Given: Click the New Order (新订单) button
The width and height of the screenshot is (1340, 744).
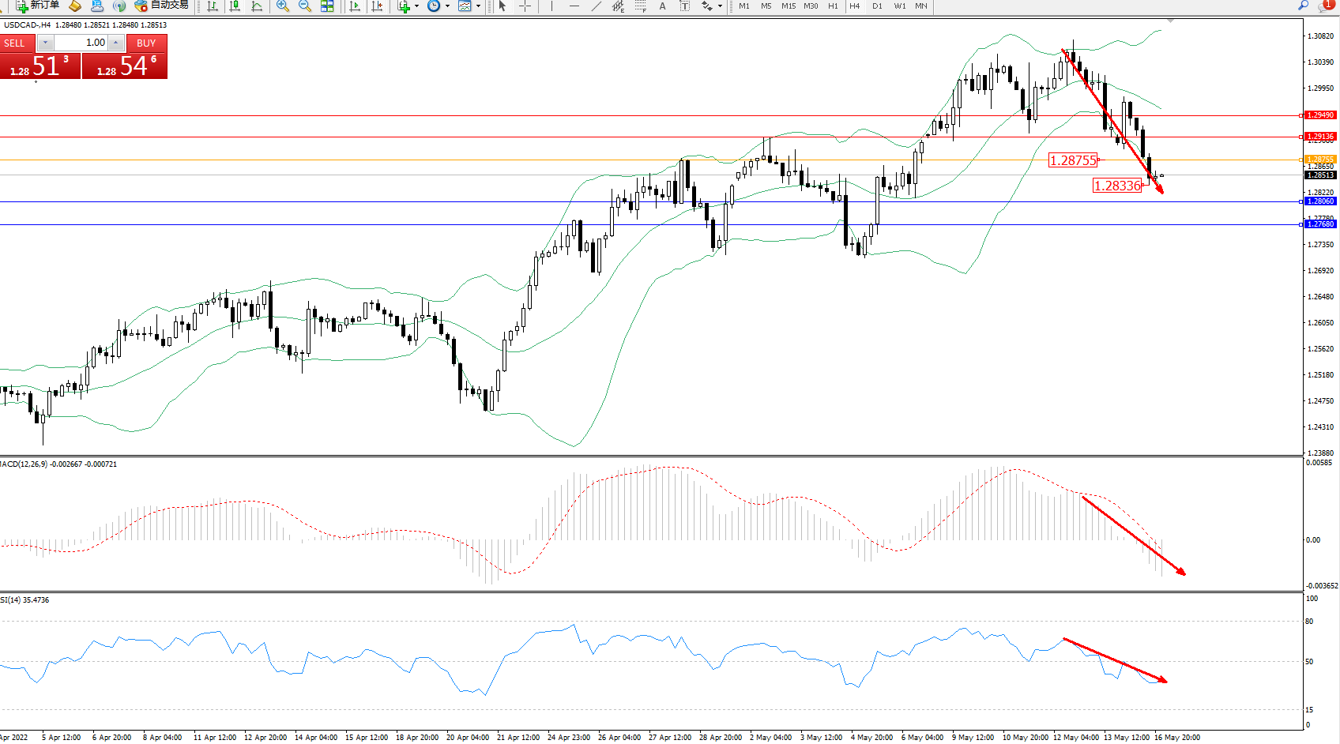Looking at the screenshot, I should coord(38,6).
